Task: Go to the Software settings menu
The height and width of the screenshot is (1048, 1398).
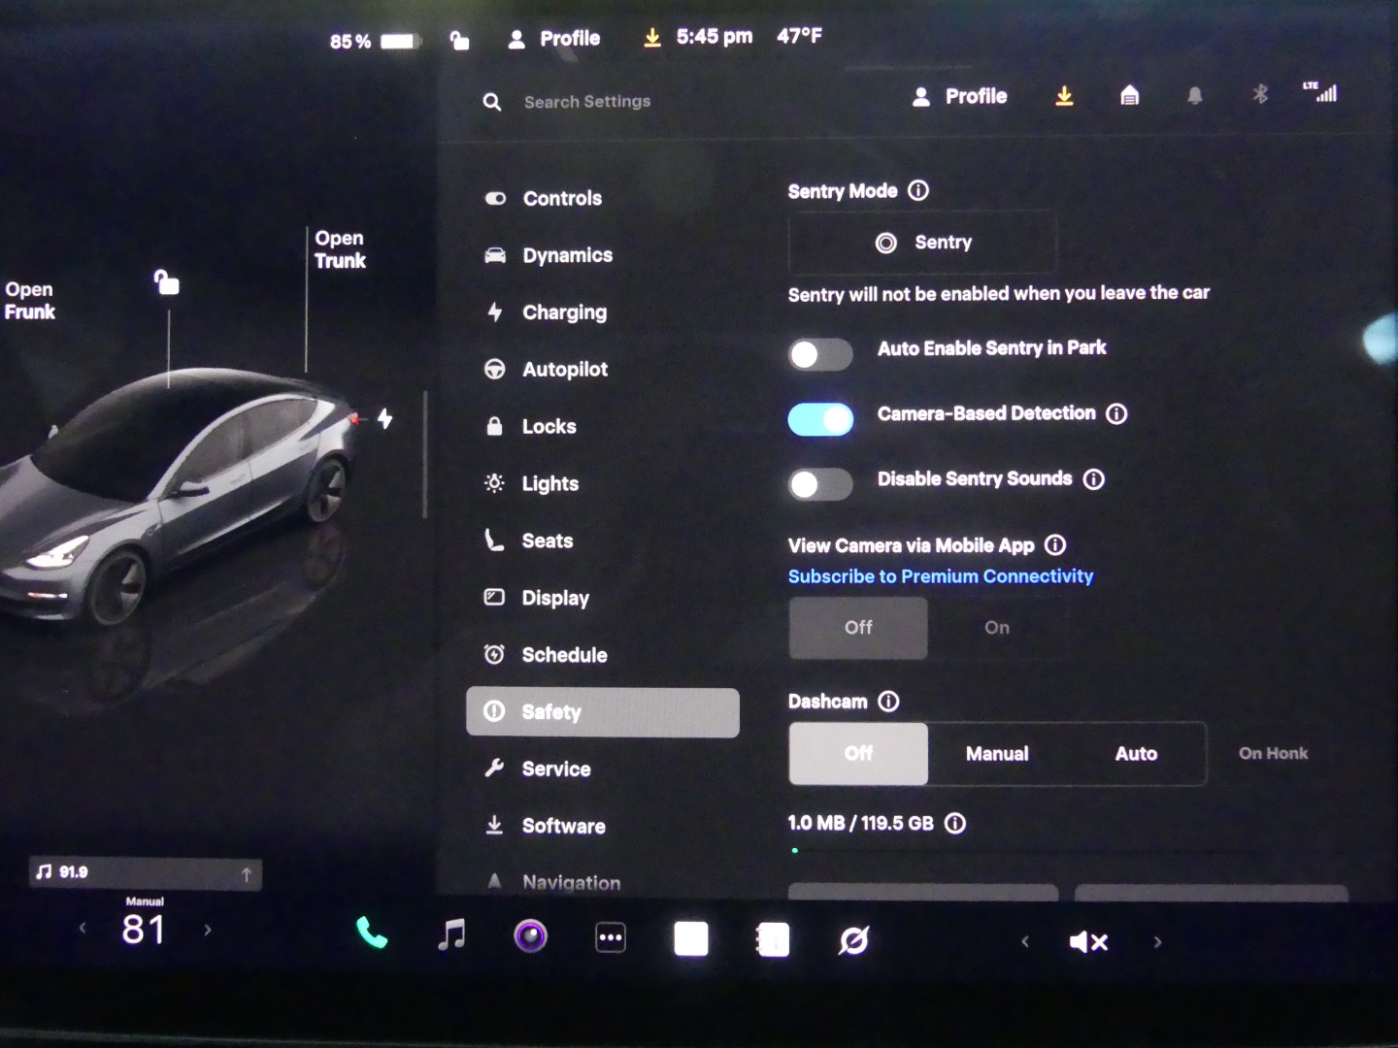Action: [x=563, y=826]
